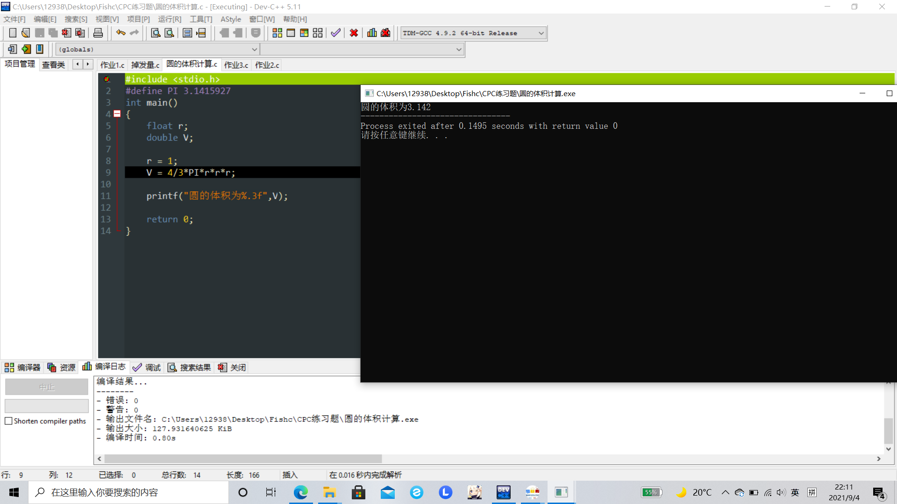Click the Replace toolbar icon
The image size is (897, 504).
[x=169, y=33]
